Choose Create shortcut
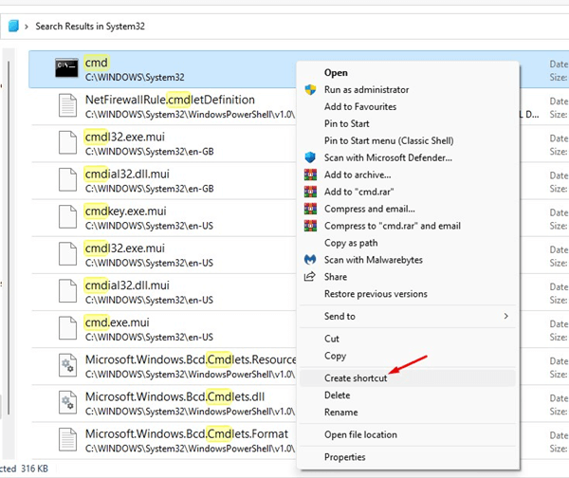The image size is (569, 478). (356, 378)
